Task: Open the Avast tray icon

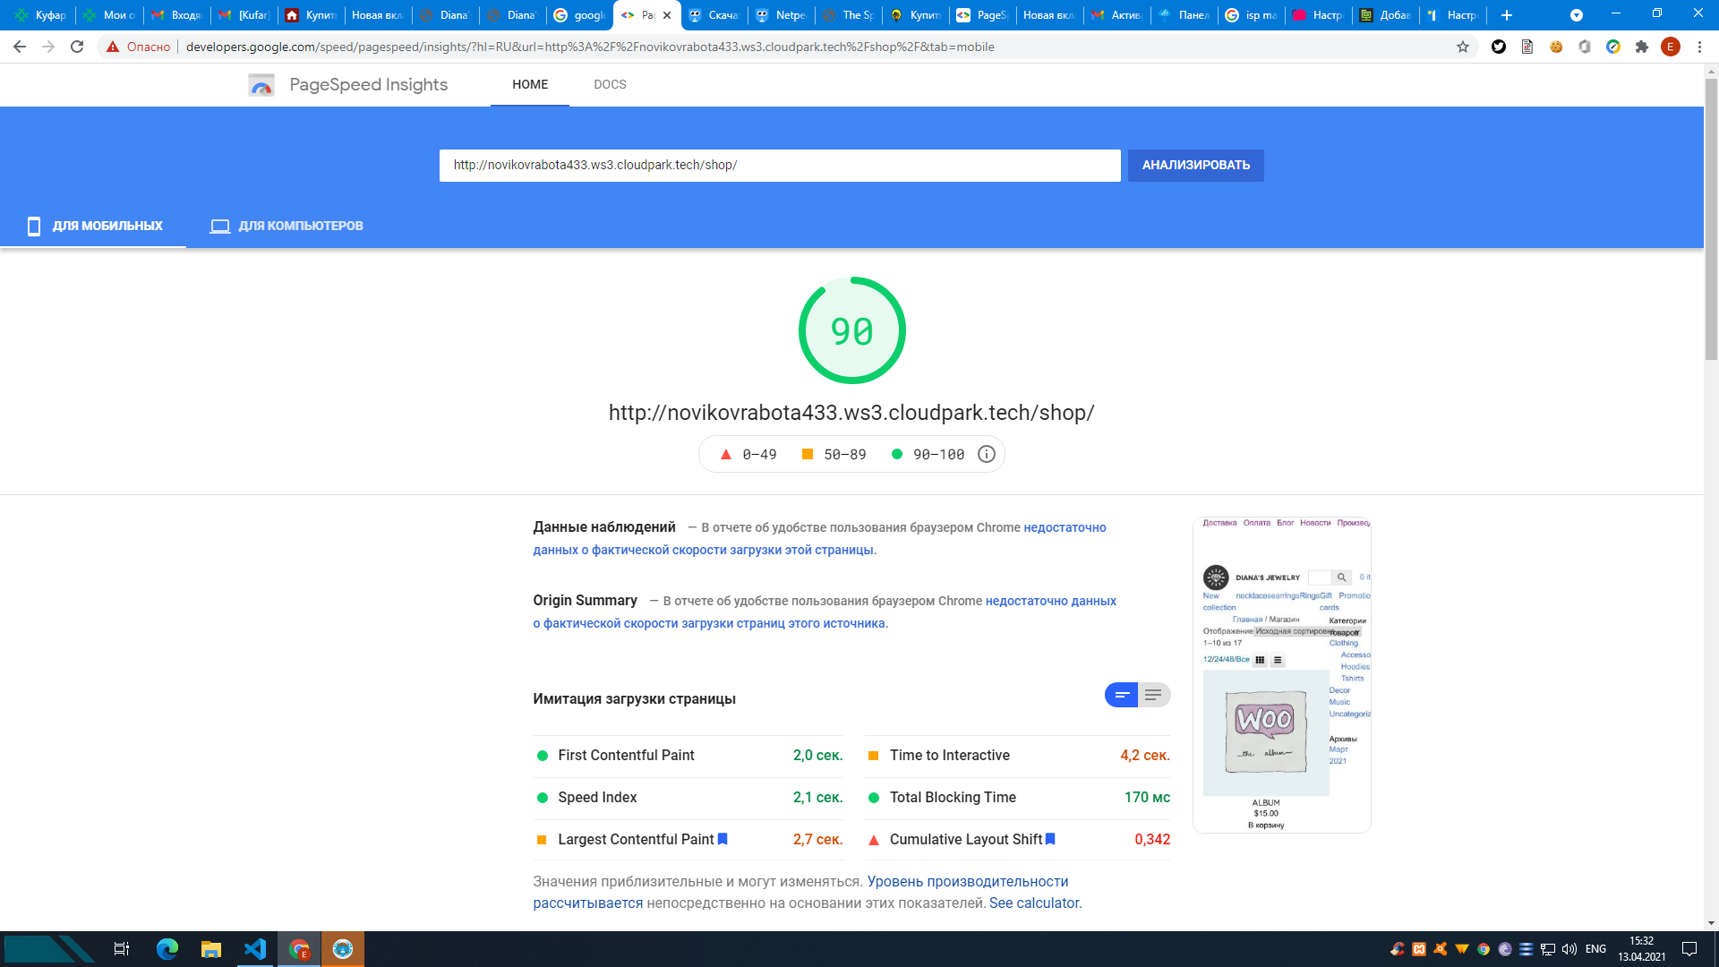Action: click(x=1441, y=949)
